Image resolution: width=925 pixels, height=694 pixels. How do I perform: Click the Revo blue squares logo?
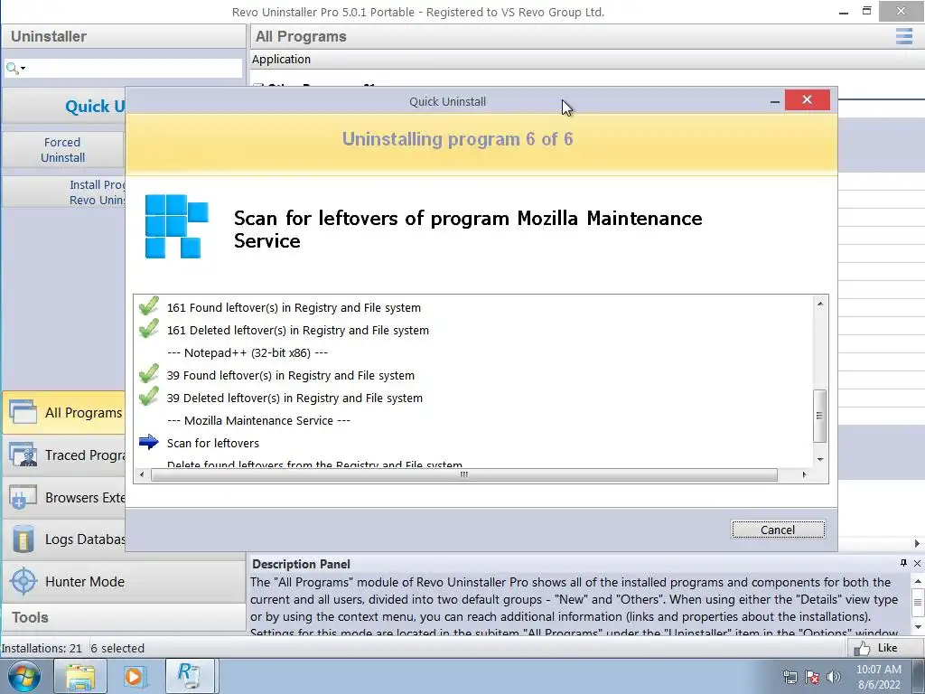[x=176, y=227]
